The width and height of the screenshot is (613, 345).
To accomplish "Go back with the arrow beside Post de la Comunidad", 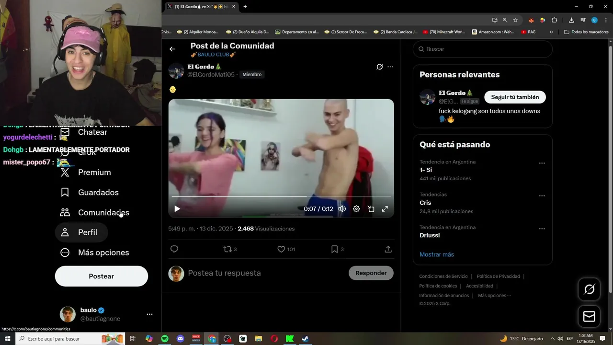I will tap(172, 49).
